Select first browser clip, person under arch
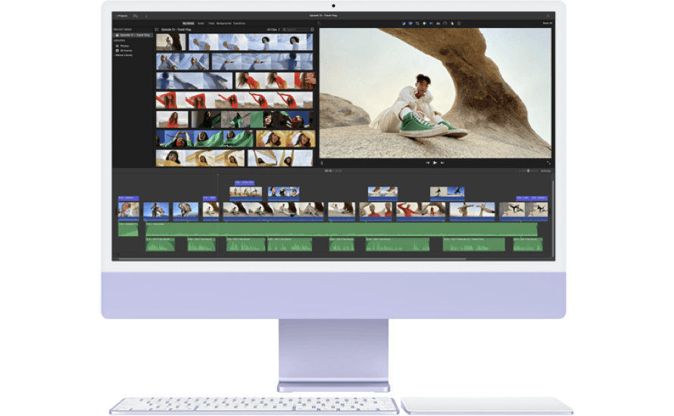Viewport: 674px width, 416px height. click(x=171, y=42)
